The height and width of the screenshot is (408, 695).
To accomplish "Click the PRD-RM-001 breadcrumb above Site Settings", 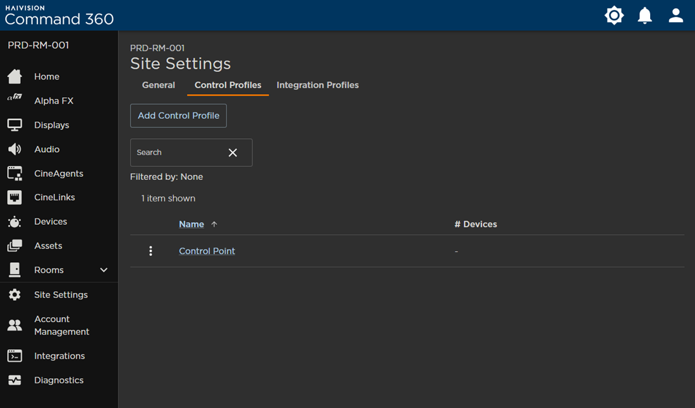I will click(x=157, y=48).
